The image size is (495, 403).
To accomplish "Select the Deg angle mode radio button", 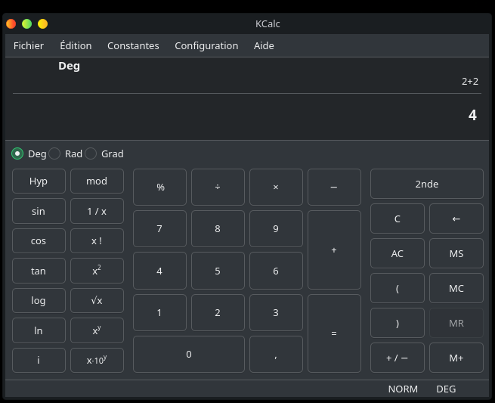I will pos(18,153).
